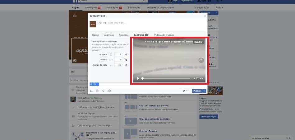Click the Curtir Página thumbs-up link
The height and width of the screenshot is (140, 295).
click(x=206, y=109)
